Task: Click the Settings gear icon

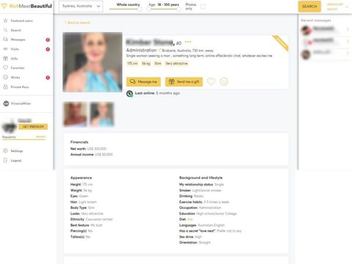Action: point(5,151)
